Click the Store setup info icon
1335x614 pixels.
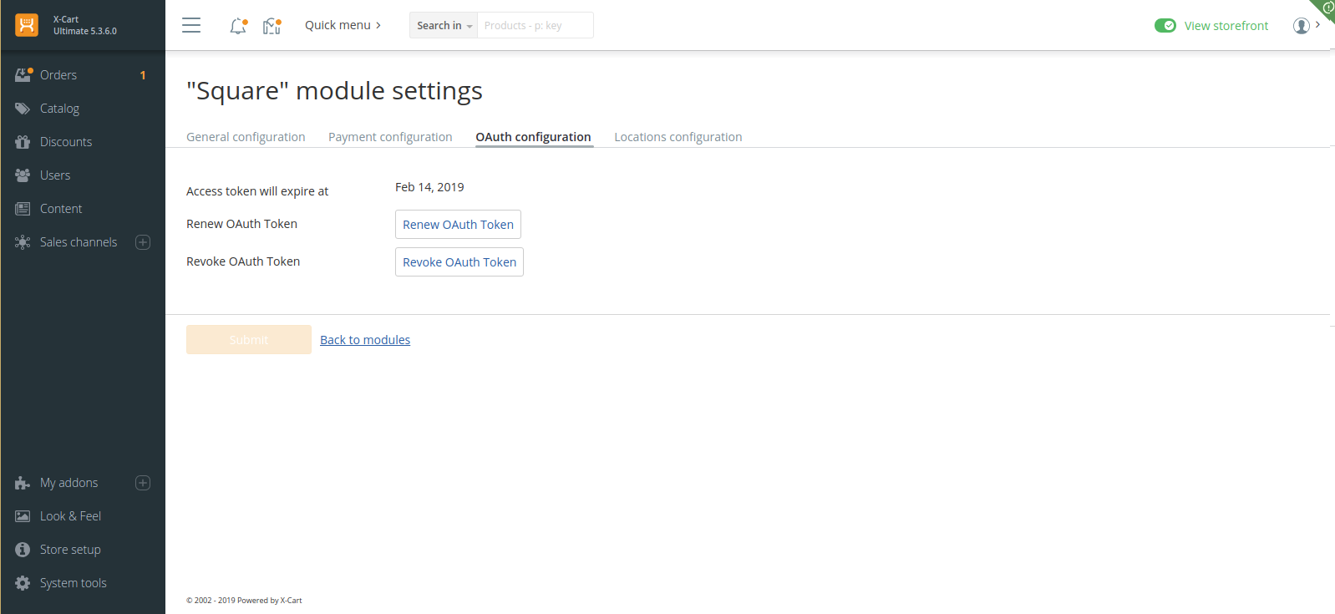[23, 550]
